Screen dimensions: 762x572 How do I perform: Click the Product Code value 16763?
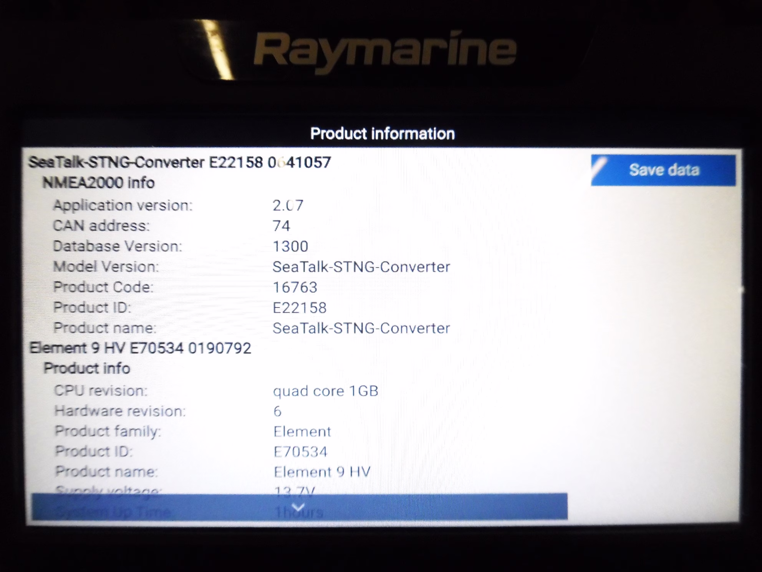295,287
